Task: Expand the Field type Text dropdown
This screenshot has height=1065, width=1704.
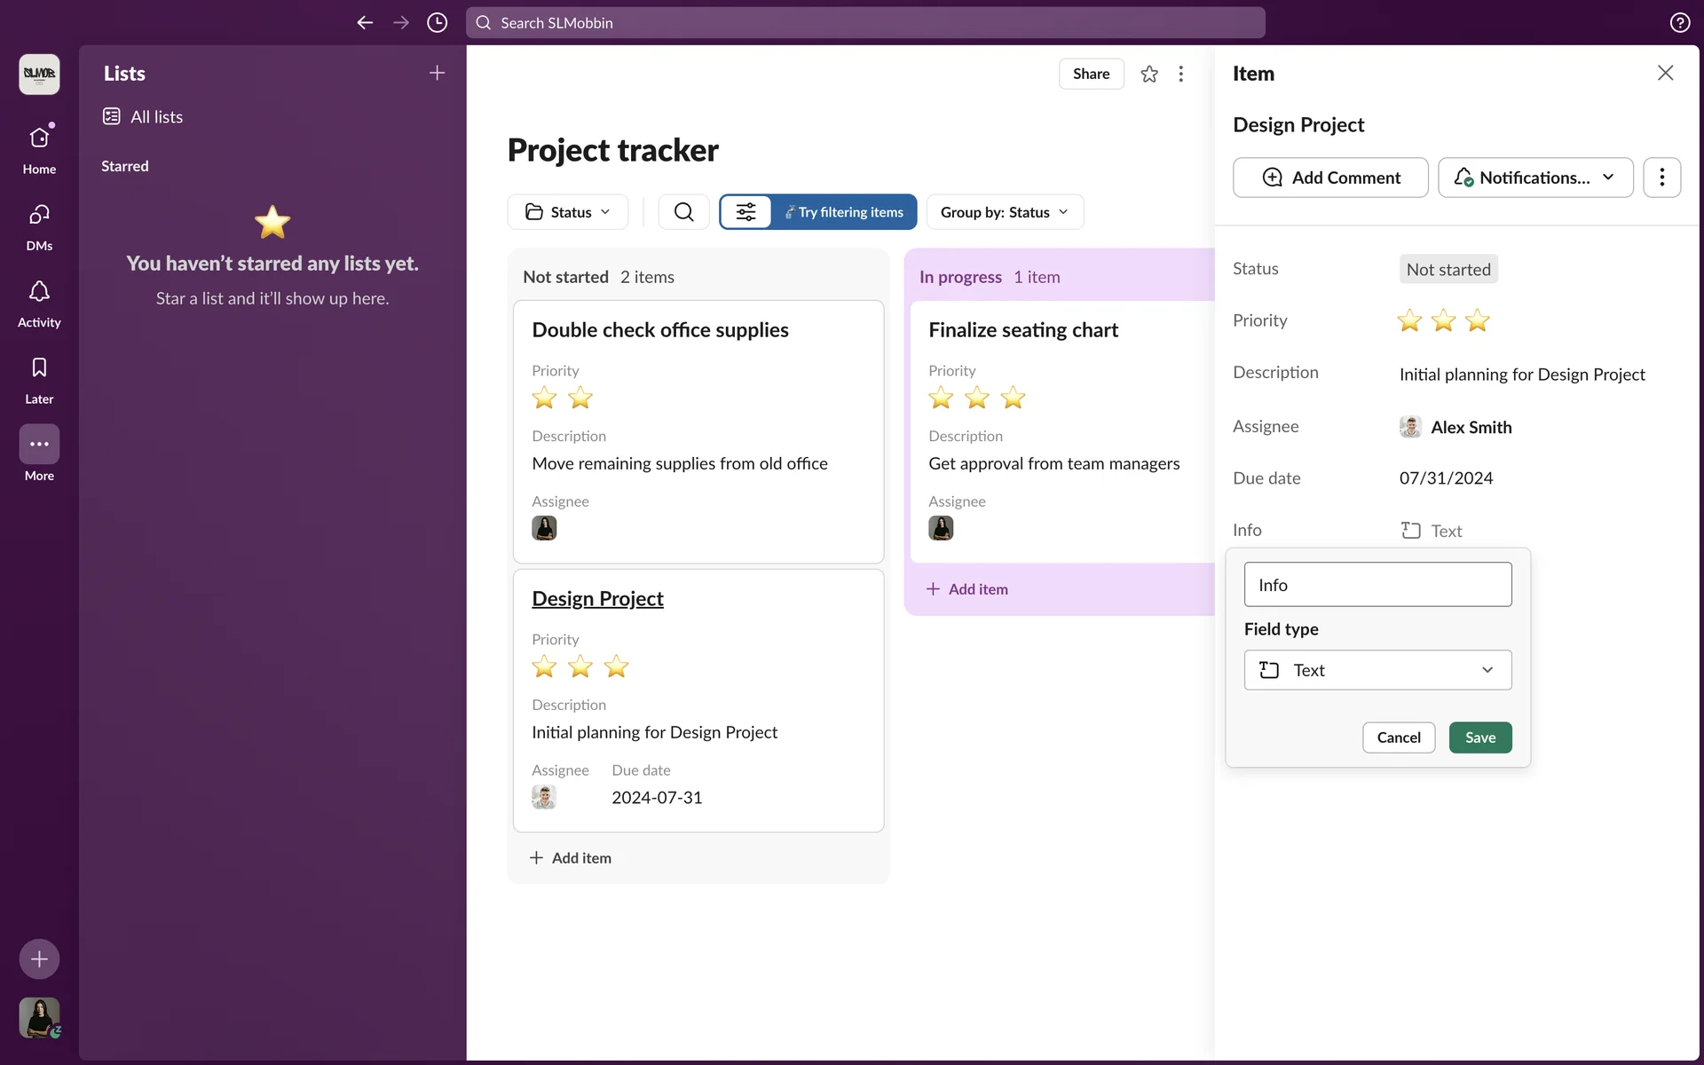Action: (1377, 670)
